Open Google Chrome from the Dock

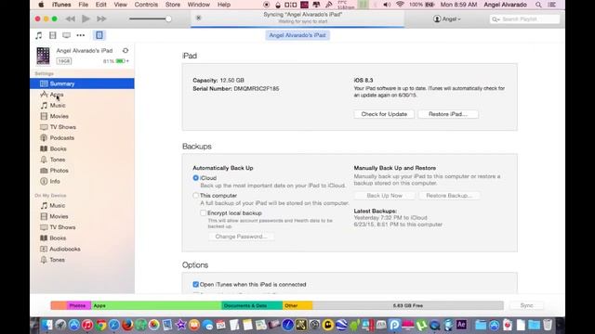tap(100, 325)
